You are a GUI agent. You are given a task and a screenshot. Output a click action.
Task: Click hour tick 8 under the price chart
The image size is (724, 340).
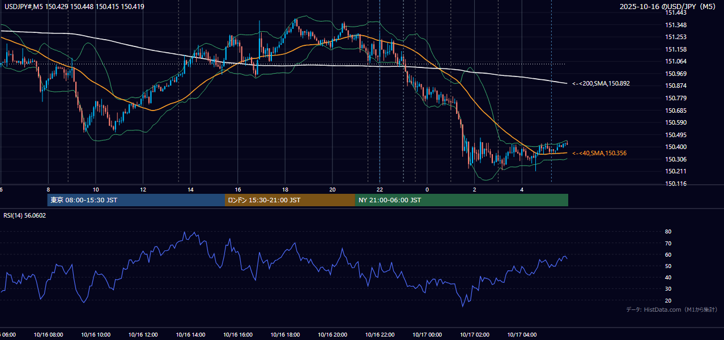click(48, 190)
